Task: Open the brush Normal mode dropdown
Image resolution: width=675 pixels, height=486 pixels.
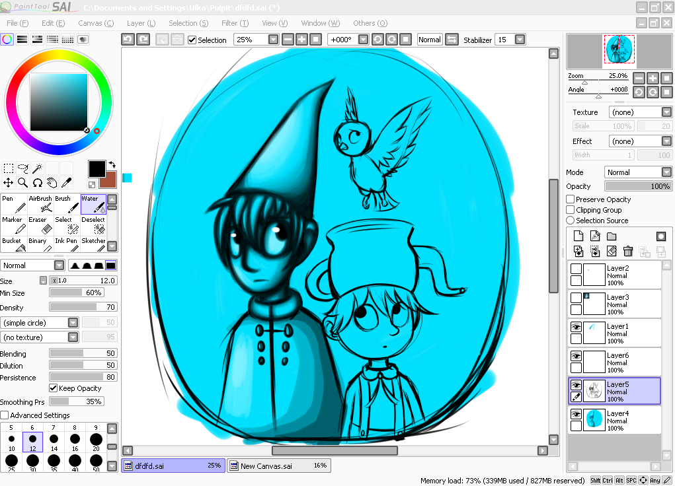Action: click(x=59, y=265)
